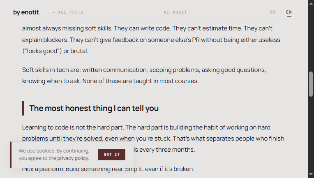Viewport: 314px width, 178px height.
Task: Click the scrollbar track above the thumb
Action: pos(311,37)
